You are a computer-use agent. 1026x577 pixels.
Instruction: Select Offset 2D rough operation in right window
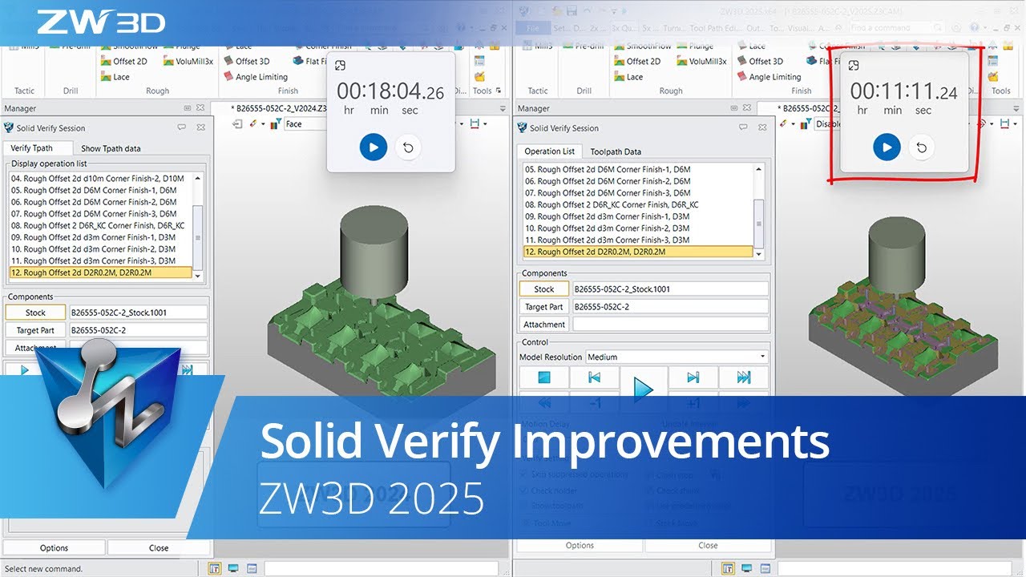pos(637,61)
